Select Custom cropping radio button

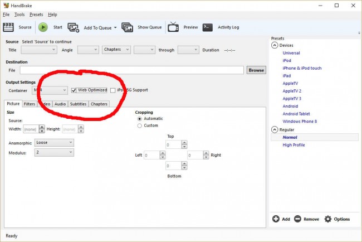pos(139,125)
